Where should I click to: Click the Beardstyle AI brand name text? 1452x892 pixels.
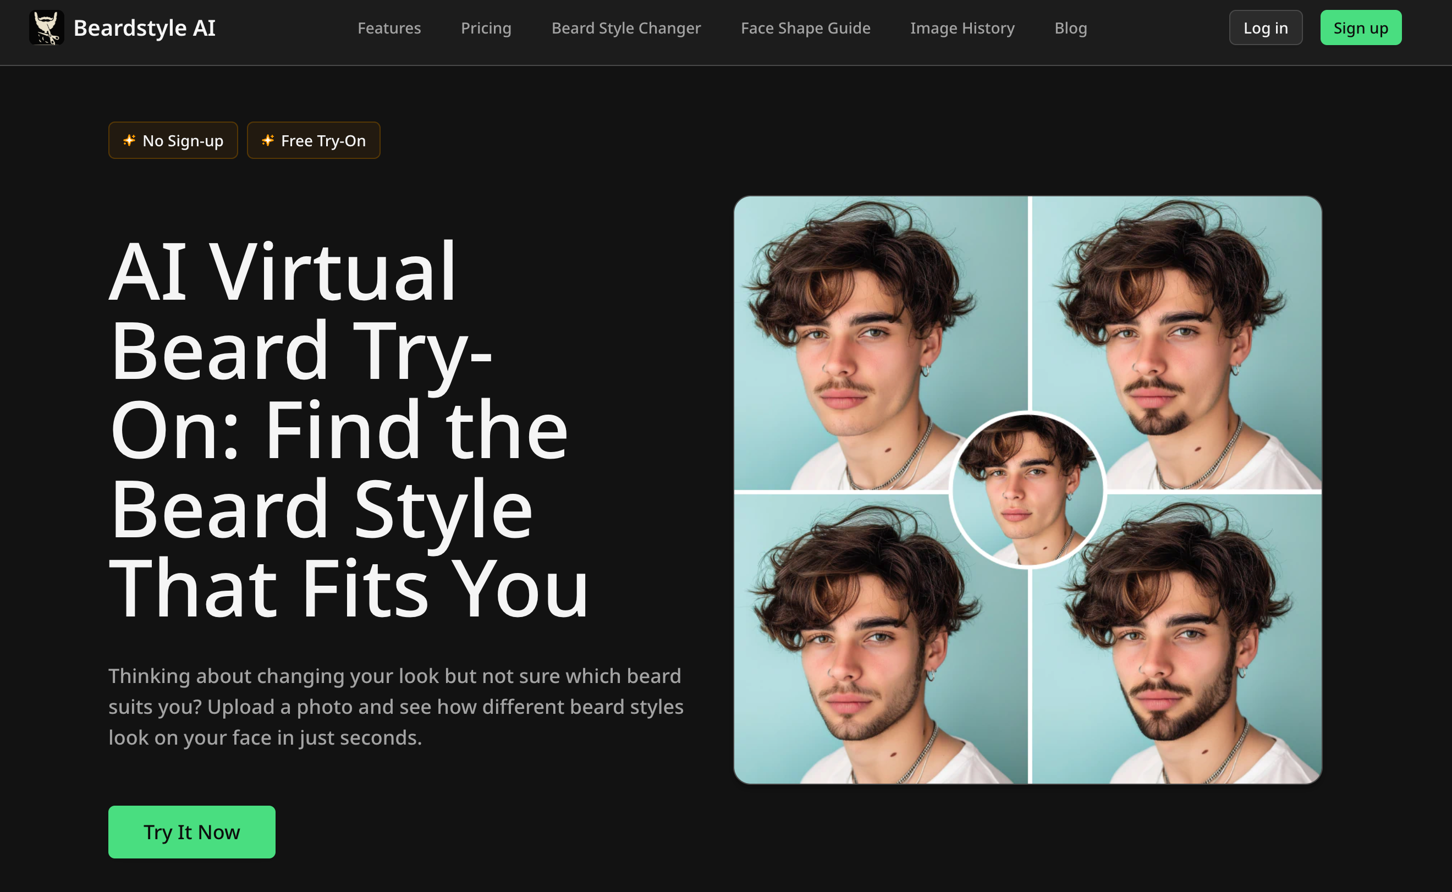click(x=144, y=27)
